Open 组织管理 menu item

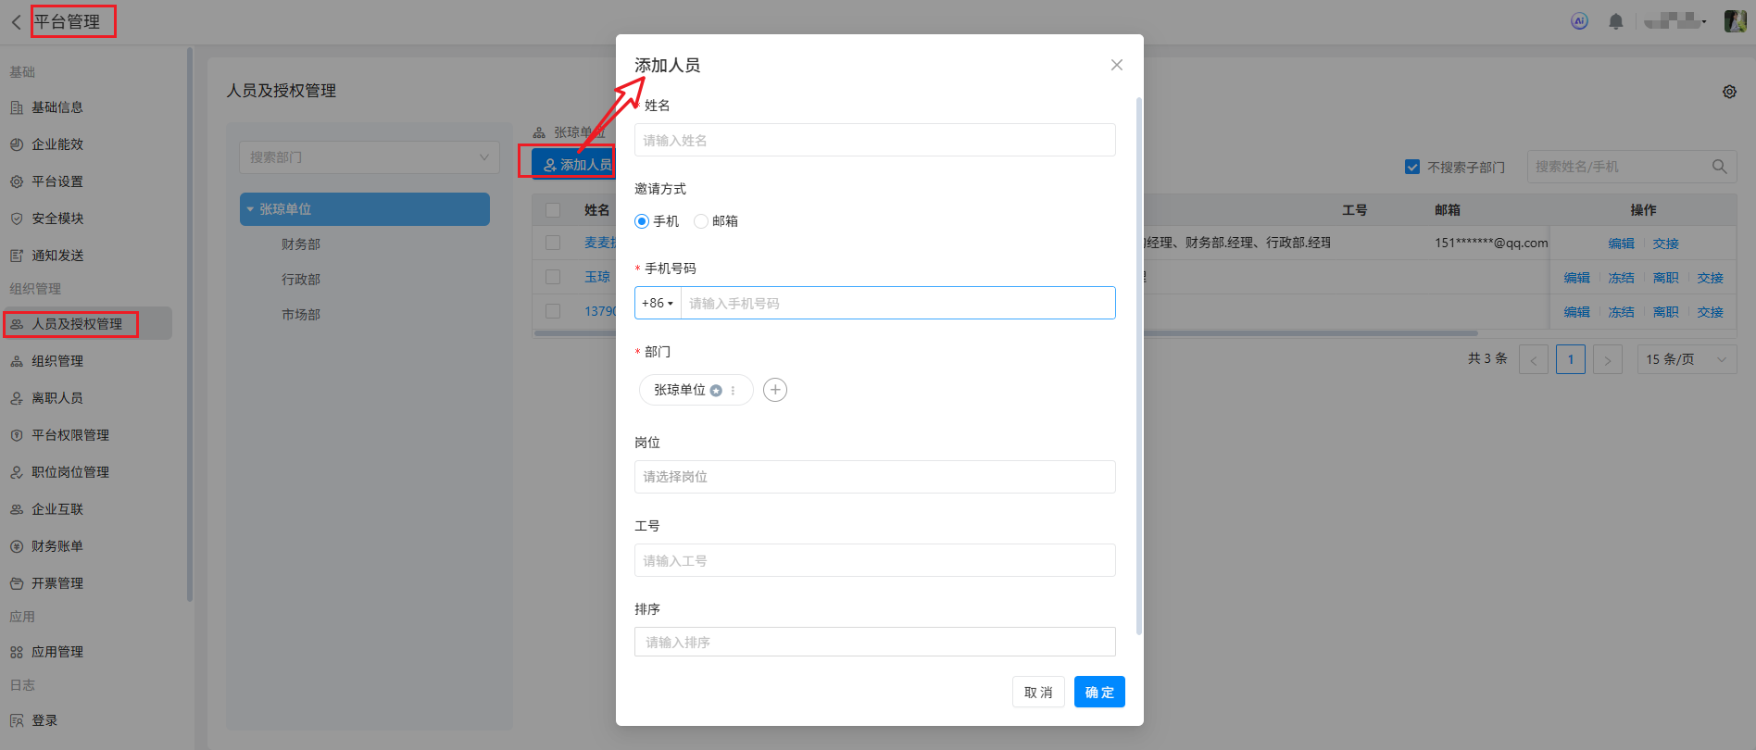tap(57, 361)
